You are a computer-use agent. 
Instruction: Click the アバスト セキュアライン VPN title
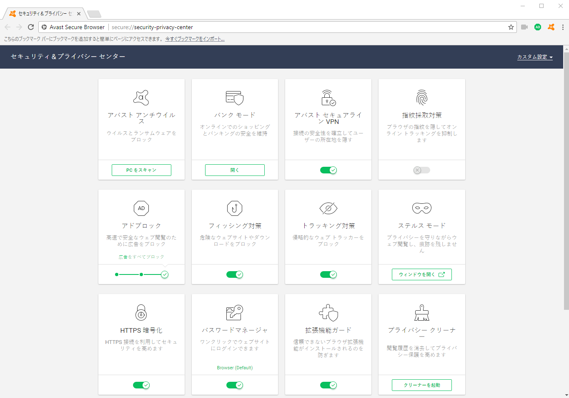pos(328,118)
